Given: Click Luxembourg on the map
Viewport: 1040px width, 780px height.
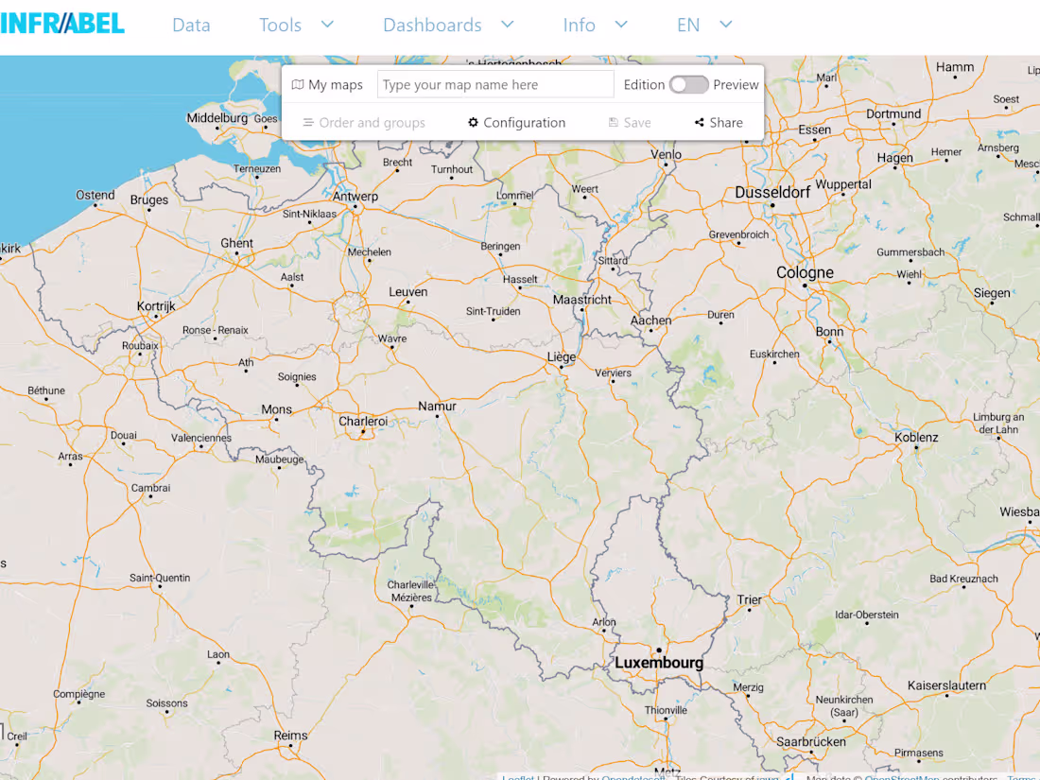Looking at the screenshot, I should coord(659,662).
